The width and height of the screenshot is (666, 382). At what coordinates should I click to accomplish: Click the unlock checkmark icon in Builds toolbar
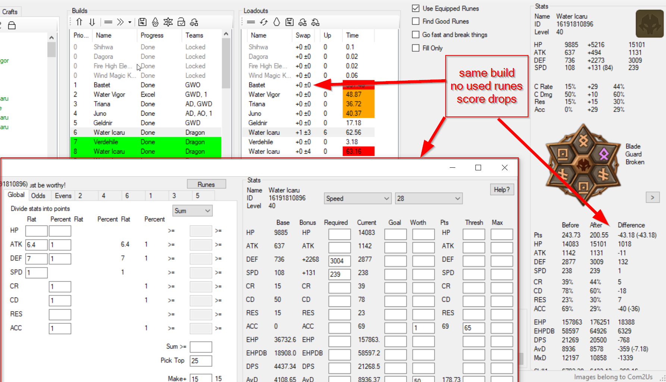(x=181, y=22)
